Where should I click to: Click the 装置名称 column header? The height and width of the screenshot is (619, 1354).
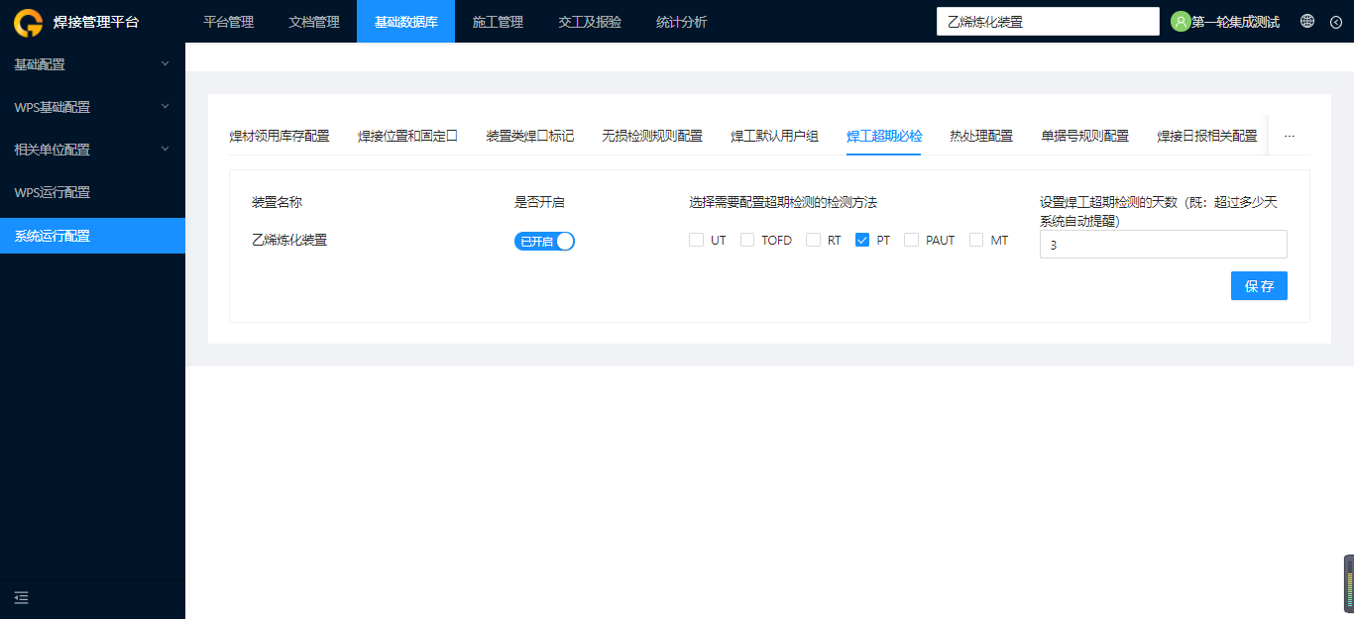click(x=277, y=202)
